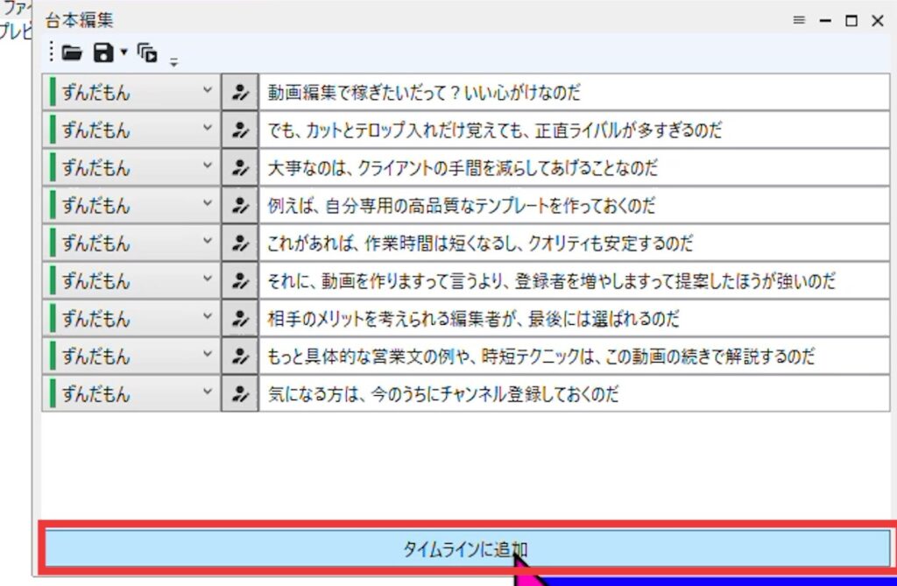Viewport: 897px width, 586px height.
Task: Click the voice settings icon on the first row
Action: (x=239, y=93)
